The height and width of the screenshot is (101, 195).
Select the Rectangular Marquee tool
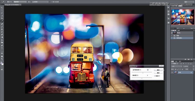pyautogui.click(x=2, y=10)
